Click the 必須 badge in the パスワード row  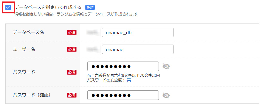72,72
